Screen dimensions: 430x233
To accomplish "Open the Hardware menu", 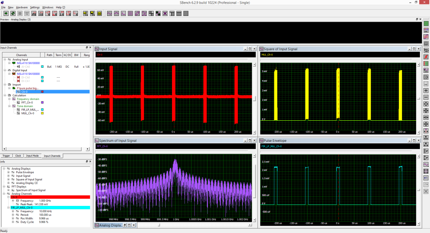I will point(22,7).
